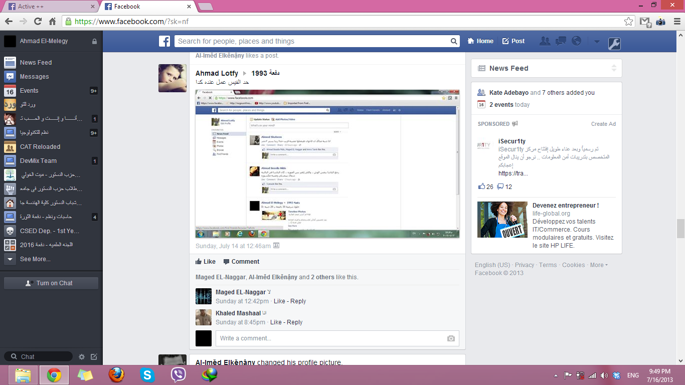Open a new browser tab
The image size is (685, 385).
pyautogui.click(x=206, y=7)
